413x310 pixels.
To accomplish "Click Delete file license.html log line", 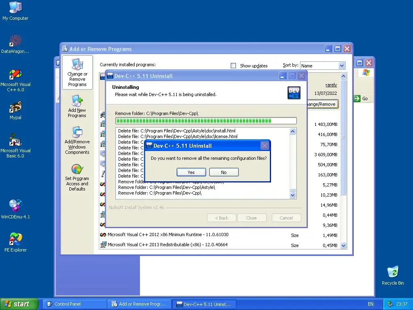I will tap(178, 136).
